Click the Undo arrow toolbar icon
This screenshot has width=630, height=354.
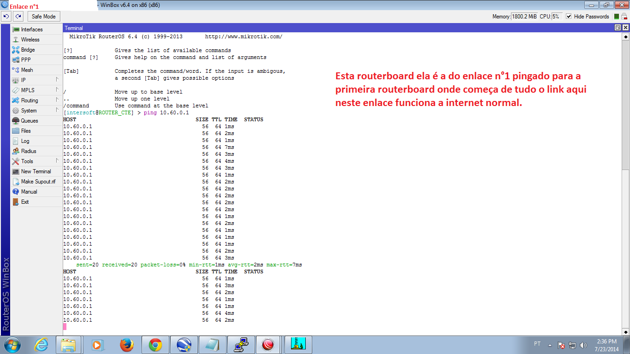click(6, 16)
